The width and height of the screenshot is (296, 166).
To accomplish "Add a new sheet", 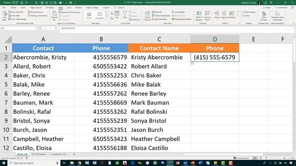I will tap(74, 154).
